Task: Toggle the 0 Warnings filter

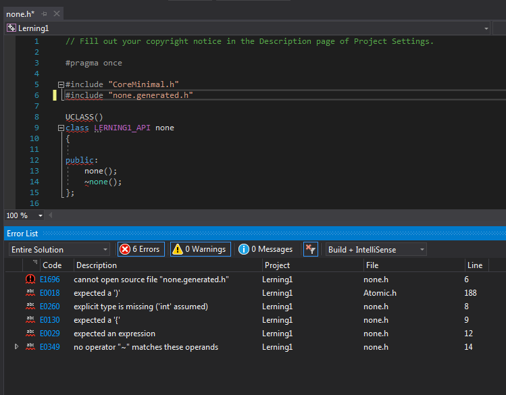Action: point(200,249)
